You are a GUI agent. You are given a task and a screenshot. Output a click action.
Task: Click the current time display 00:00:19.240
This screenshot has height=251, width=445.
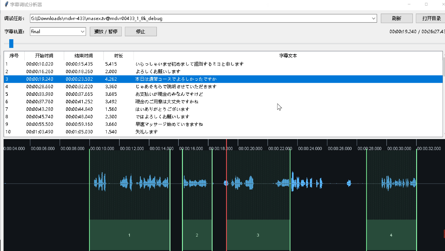click(x=403, y=31)
